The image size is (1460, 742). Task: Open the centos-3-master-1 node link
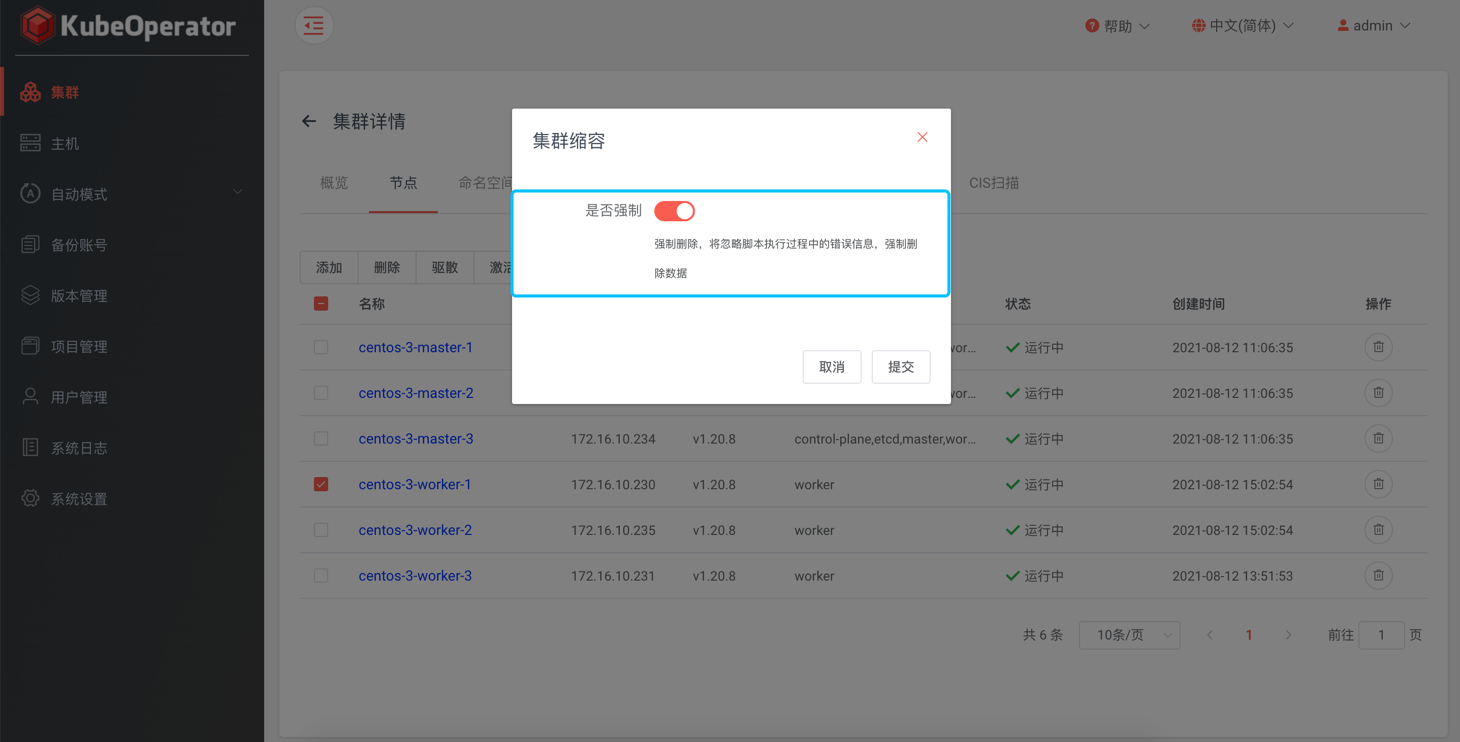coord(416,347)
